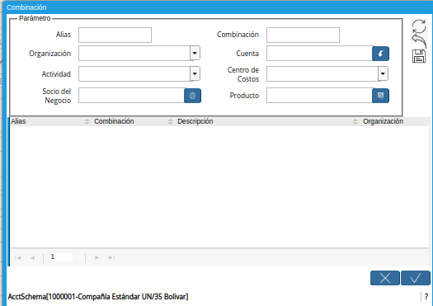
Task: Click the Combinación text field
Action: pyautogui.click(x=303, y=35)
